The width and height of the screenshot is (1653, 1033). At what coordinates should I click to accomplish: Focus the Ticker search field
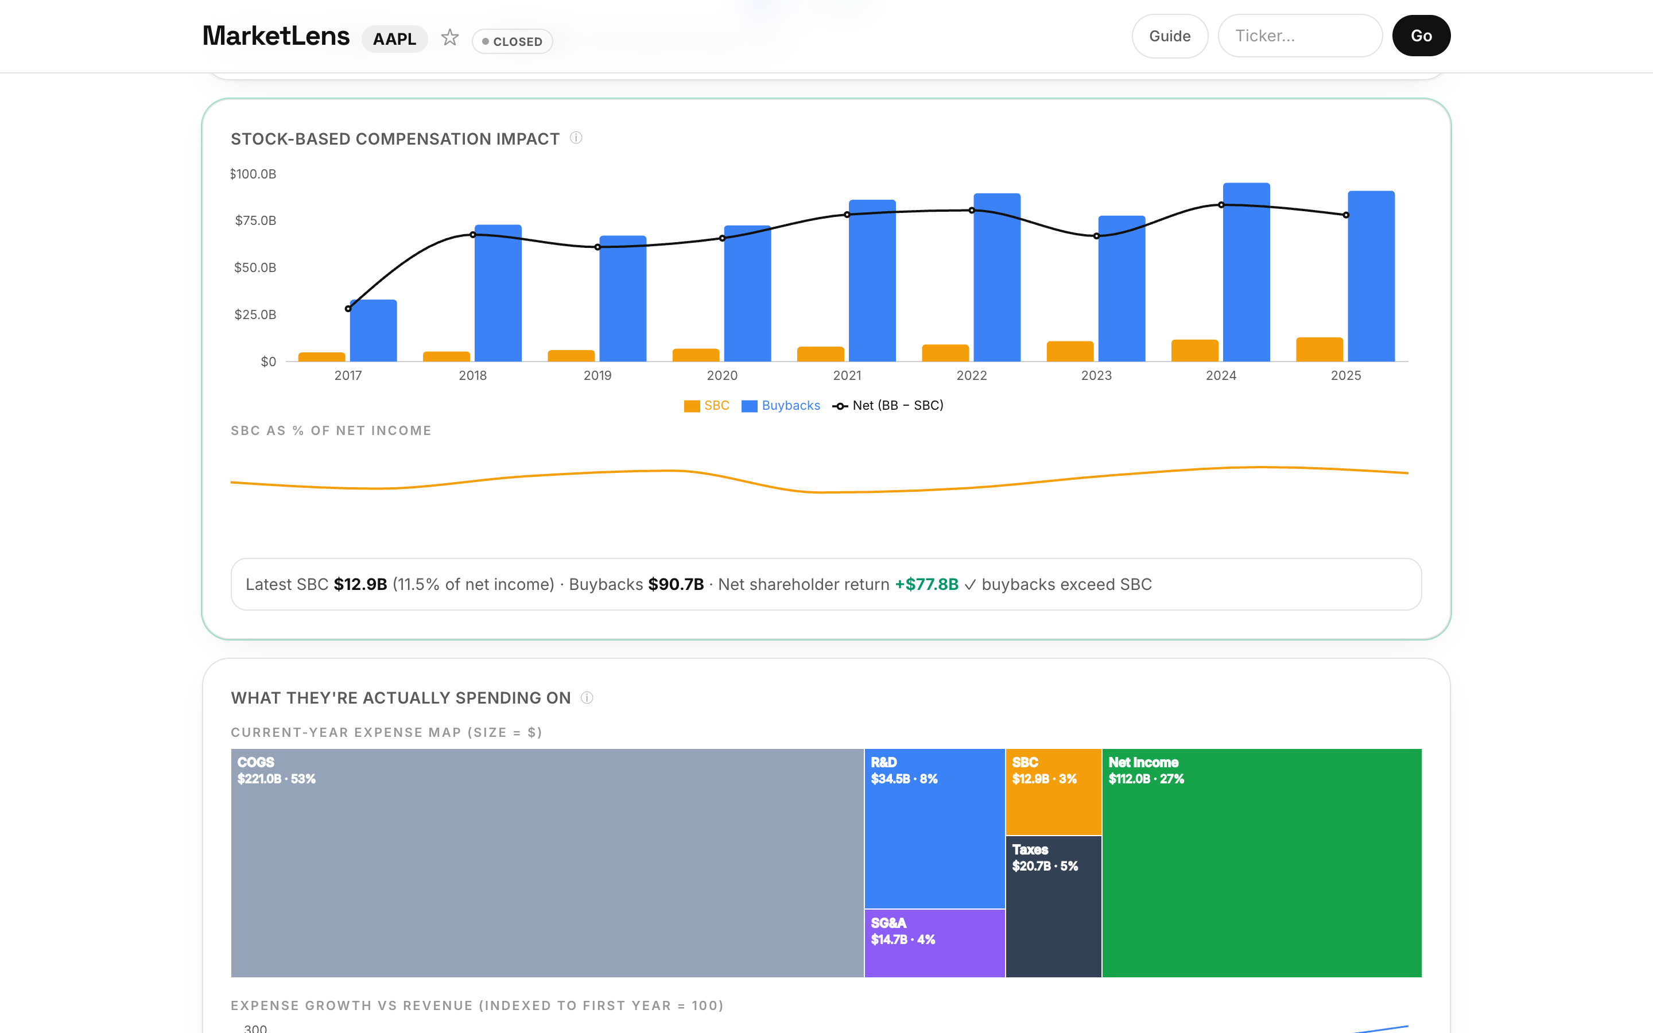[x=1300, y=36]
